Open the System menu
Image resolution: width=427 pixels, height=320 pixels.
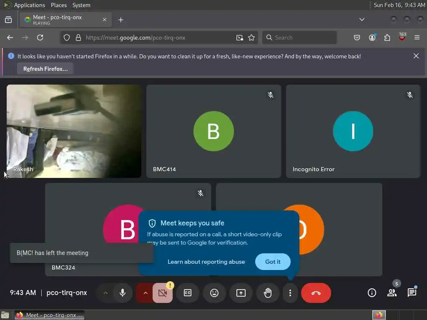point(81,5)
